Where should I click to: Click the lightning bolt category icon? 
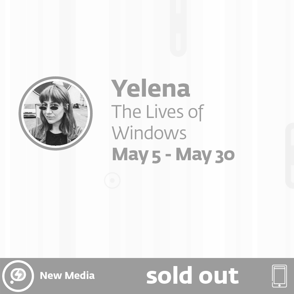coord(17,276)
